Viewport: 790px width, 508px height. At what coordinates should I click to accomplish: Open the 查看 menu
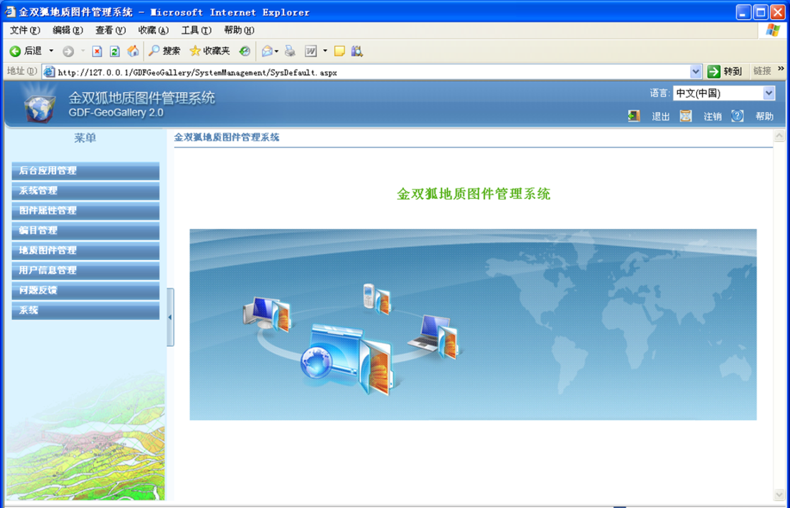coord(110,30)
